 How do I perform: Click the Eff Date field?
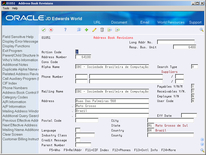pyautogui.click(x=189, y=115)
